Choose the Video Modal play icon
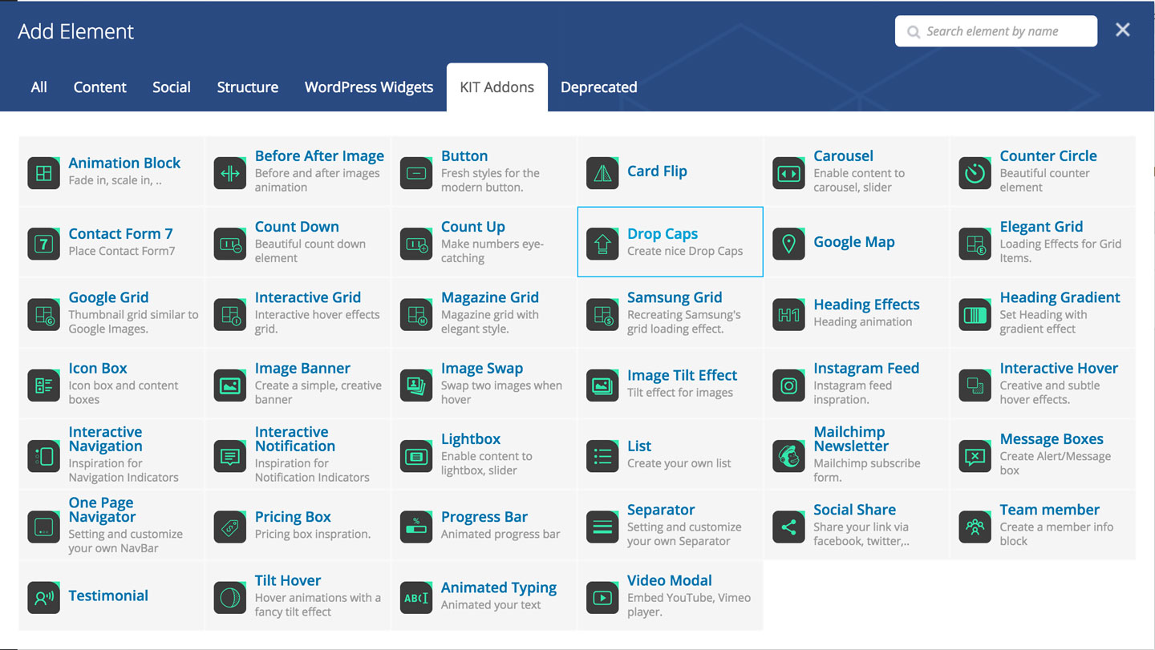 tap(602, 598)
